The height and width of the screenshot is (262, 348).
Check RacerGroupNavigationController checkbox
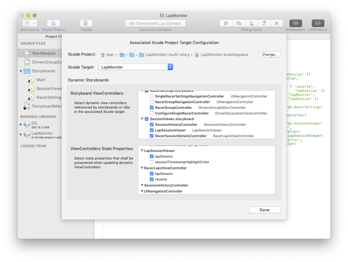pos(152,102)
